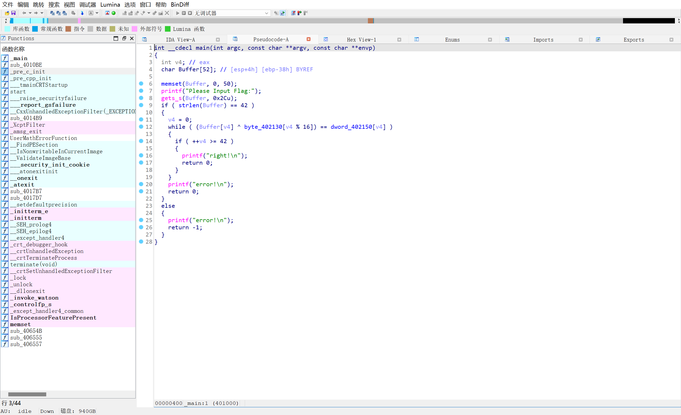
Task: Click the jump back arrow icon
Action: coord(24,13)
